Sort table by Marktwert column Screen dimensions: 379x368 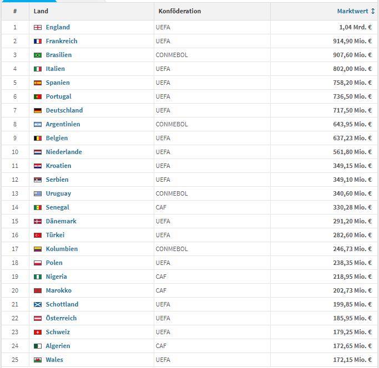tap(356, 11)
